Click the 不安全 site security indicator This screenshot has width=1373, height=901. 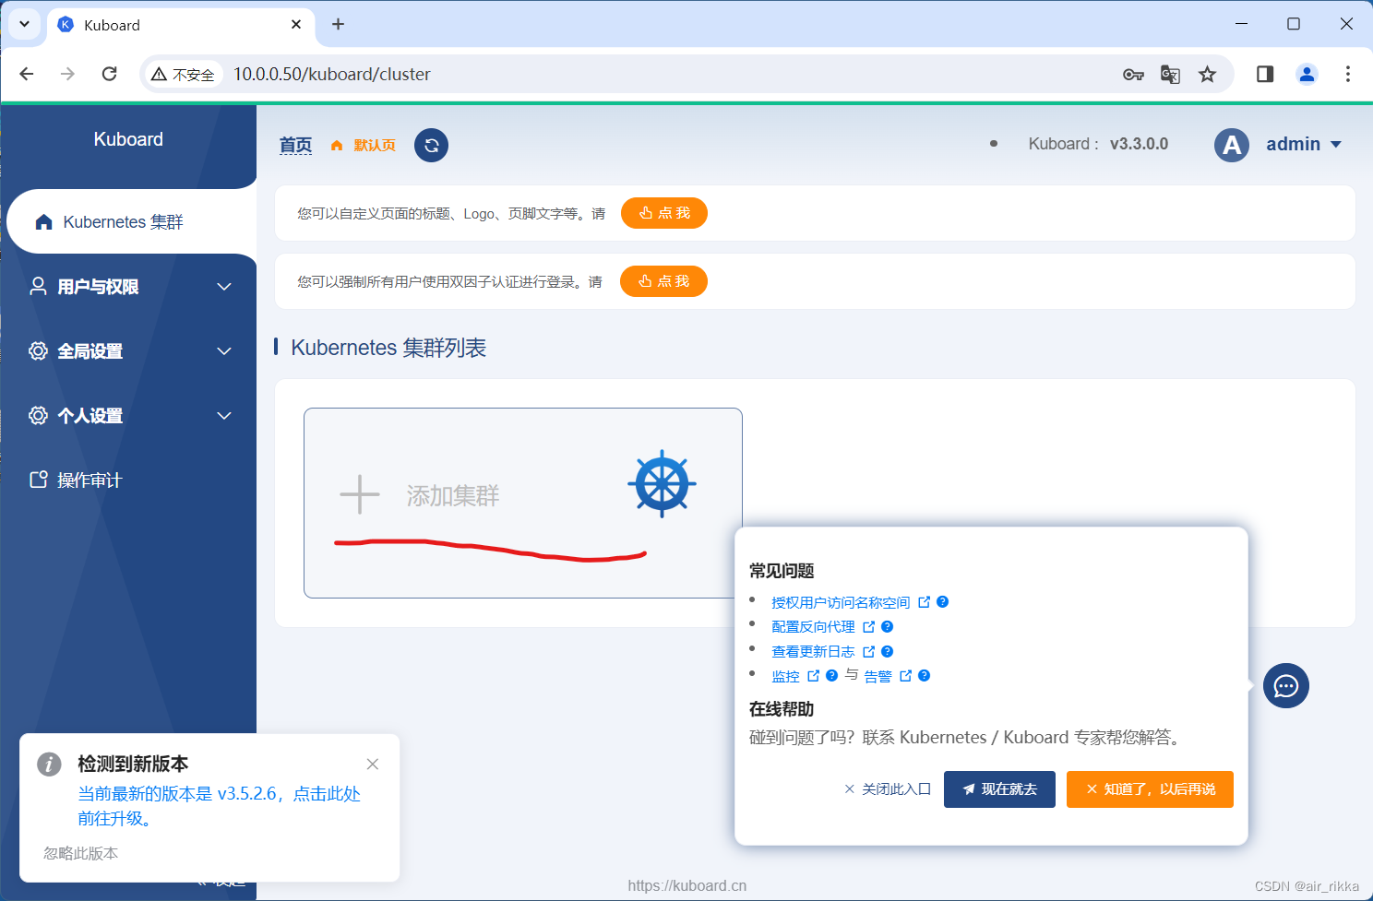[184, 75]
